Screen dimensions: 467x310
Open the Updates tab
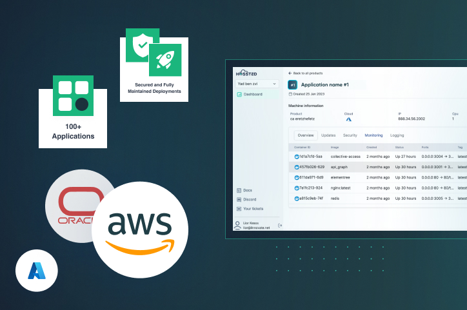coord(328,135)
